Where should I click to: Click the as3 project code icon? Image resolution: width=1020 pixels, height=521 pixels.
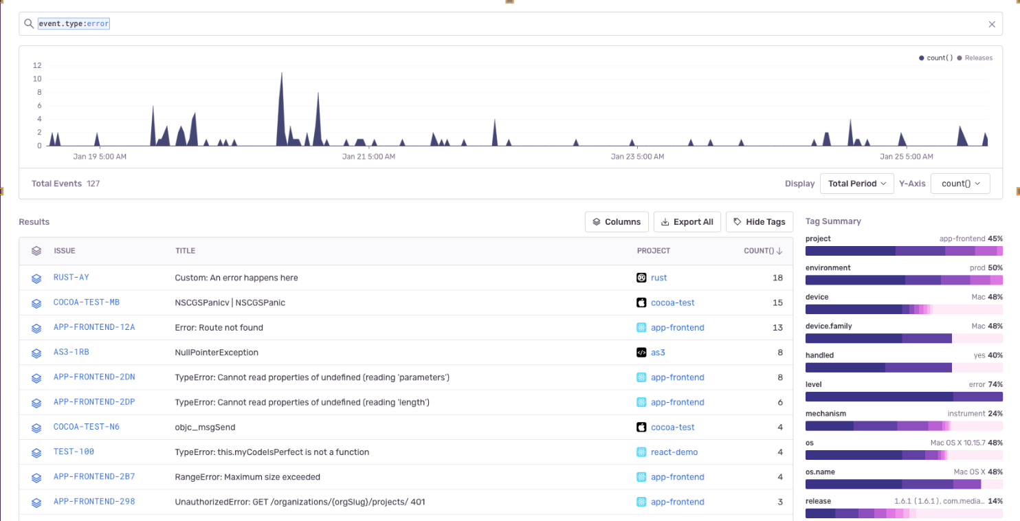641,353
